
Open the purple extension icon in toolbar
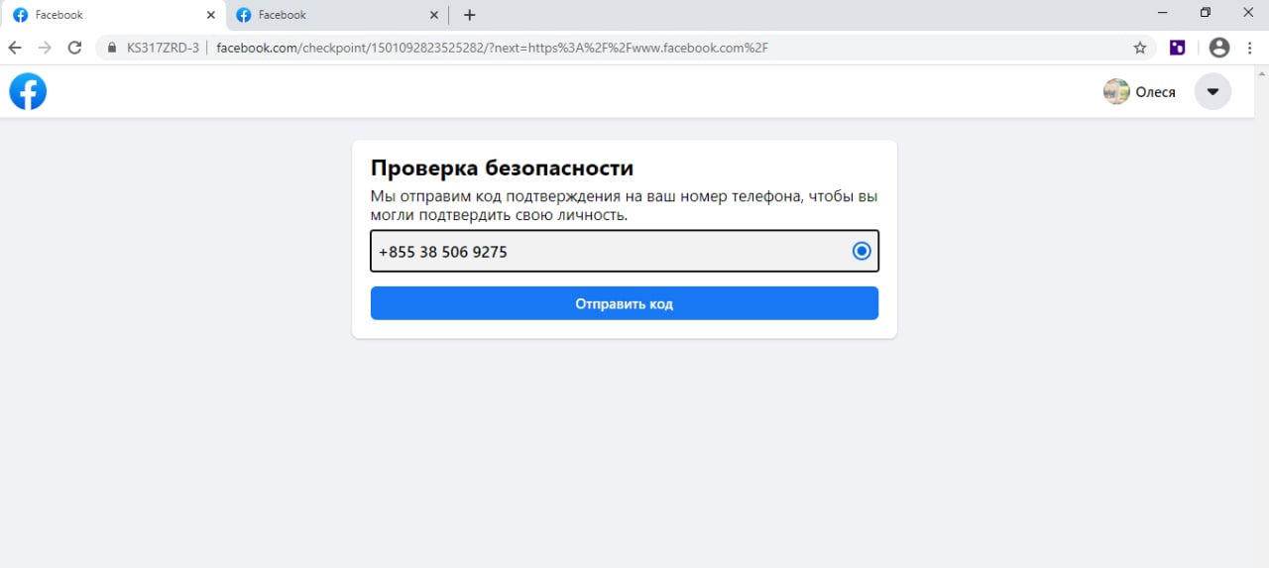[x=1178, y=48]
